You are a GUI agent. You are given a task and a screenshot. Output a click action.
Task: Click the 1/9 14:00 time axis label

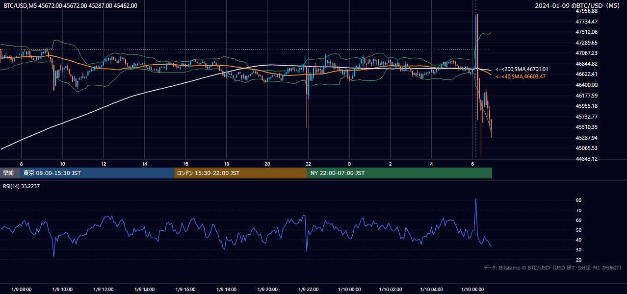[x=145, y=290]
